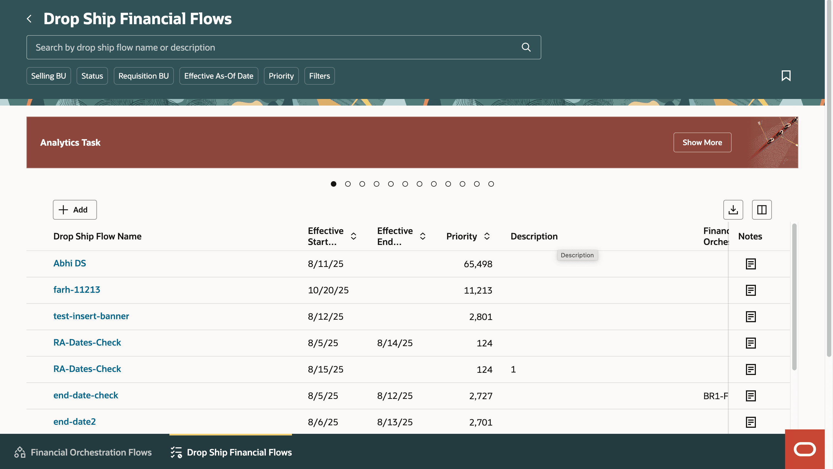833x469 pixels.
Task: Click the export download icon
Action: [x=733, y=210]
